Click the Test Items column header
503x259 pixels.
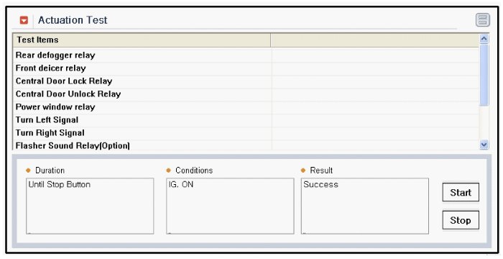tap(142, 40)
